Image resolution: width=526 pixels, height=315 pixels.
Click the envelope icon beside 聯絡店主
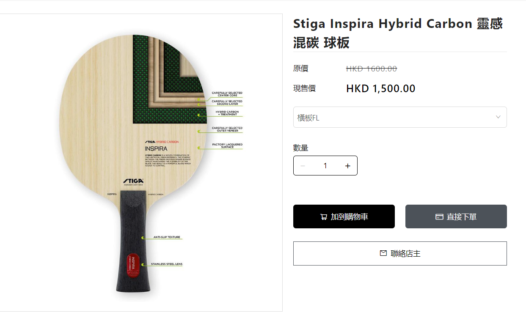click(383, 253)
